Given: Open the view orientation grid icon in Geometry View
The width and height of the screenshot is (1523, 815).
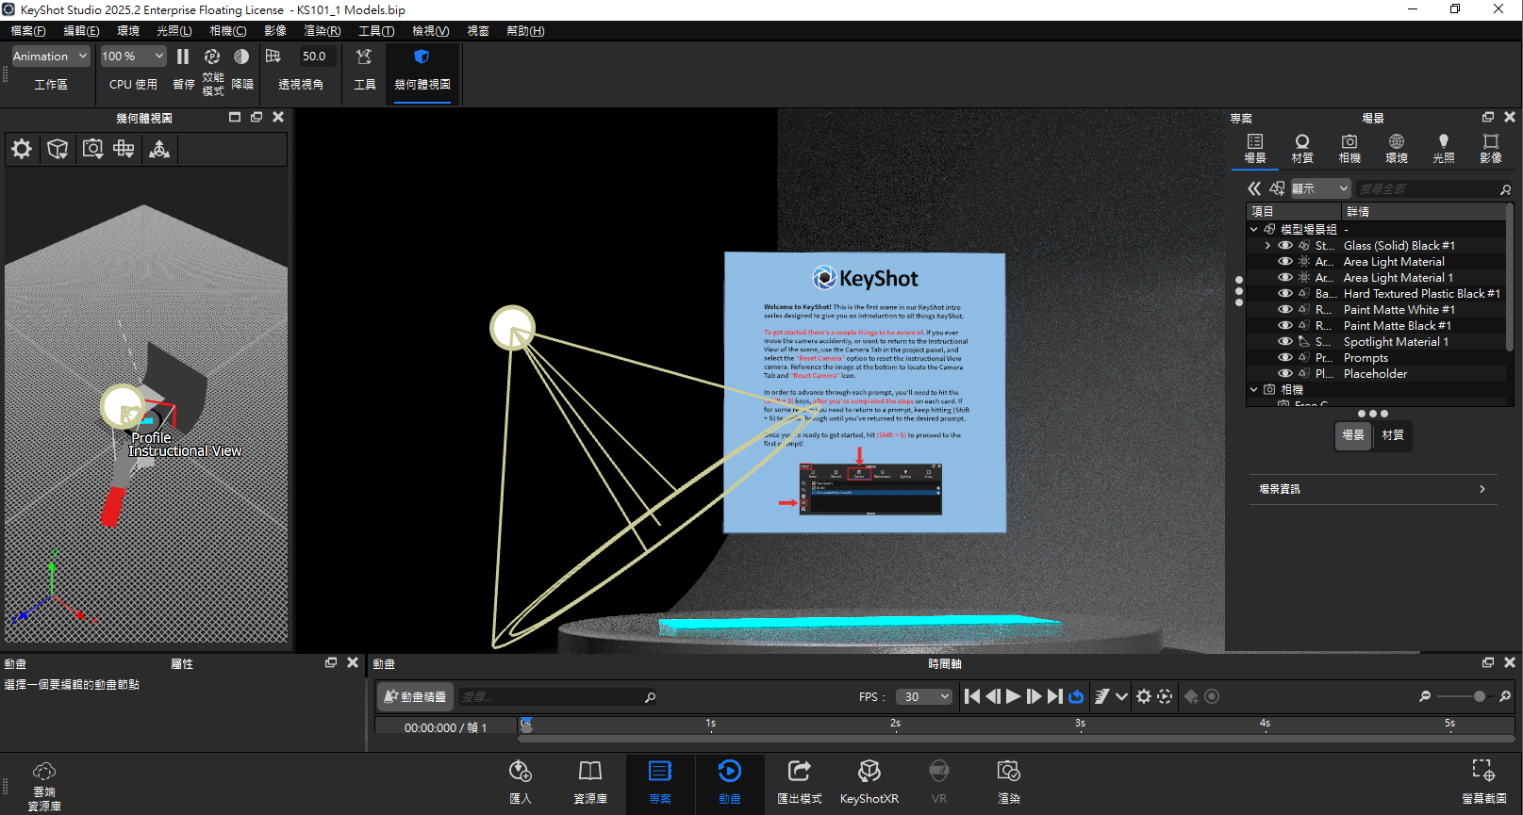Looking at the screenshot, I should [124, 149].
